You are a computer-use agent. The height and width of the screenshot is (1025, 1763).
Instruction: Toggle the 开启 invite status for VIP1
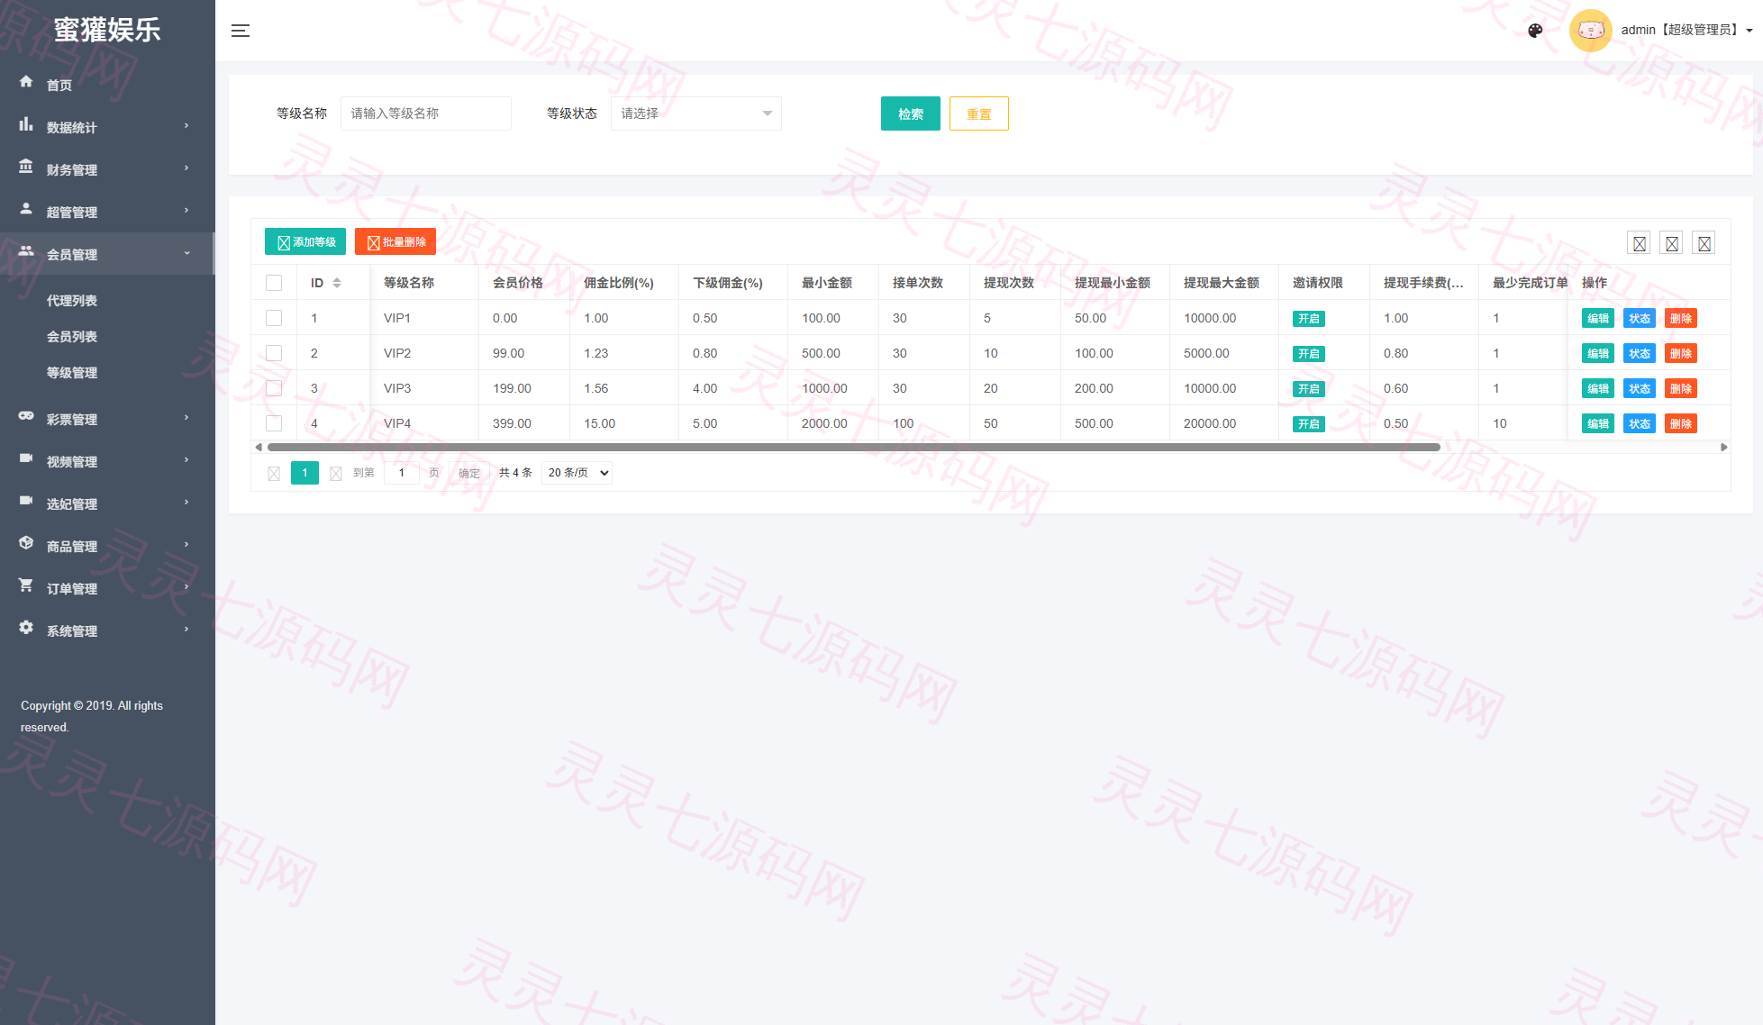(x=1309, y=319)
